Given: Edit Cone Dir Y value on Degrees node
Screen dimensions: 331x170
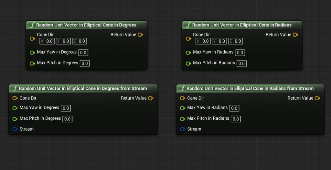Looking at the screenshot, I should point(63,41).
